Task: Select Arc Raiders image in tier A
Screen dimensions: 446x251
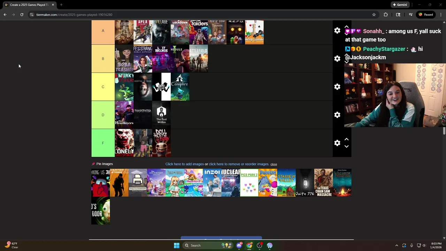Action: coord(199,32)
